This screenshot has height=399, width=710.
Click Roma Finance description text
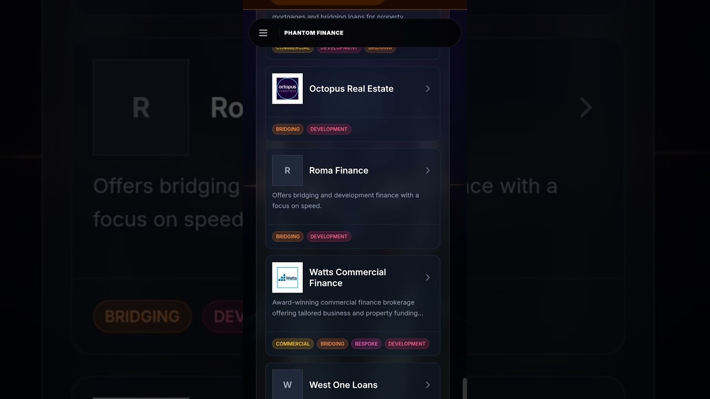[346, 201]
